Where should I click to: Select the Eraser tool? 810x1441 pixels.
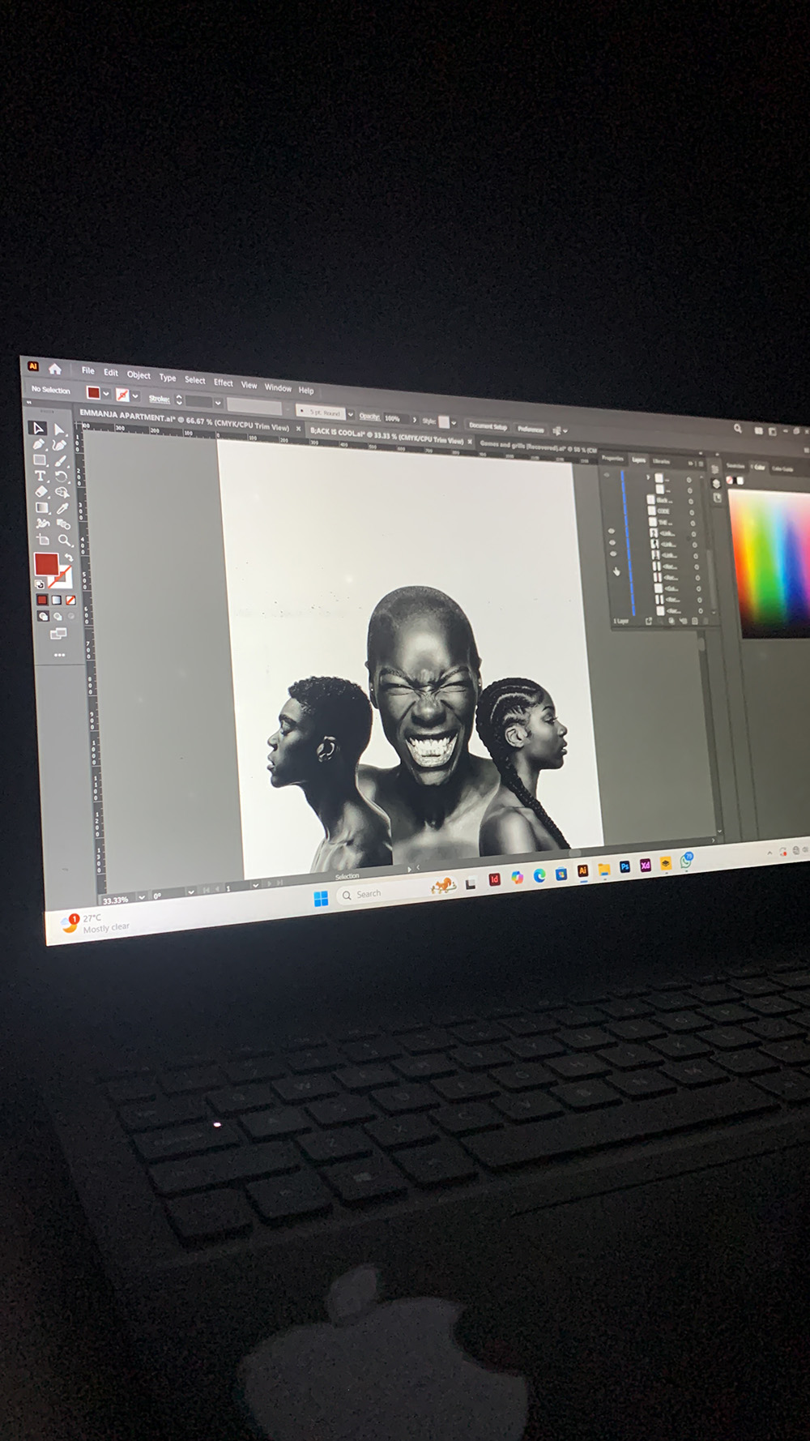(41, 492)
